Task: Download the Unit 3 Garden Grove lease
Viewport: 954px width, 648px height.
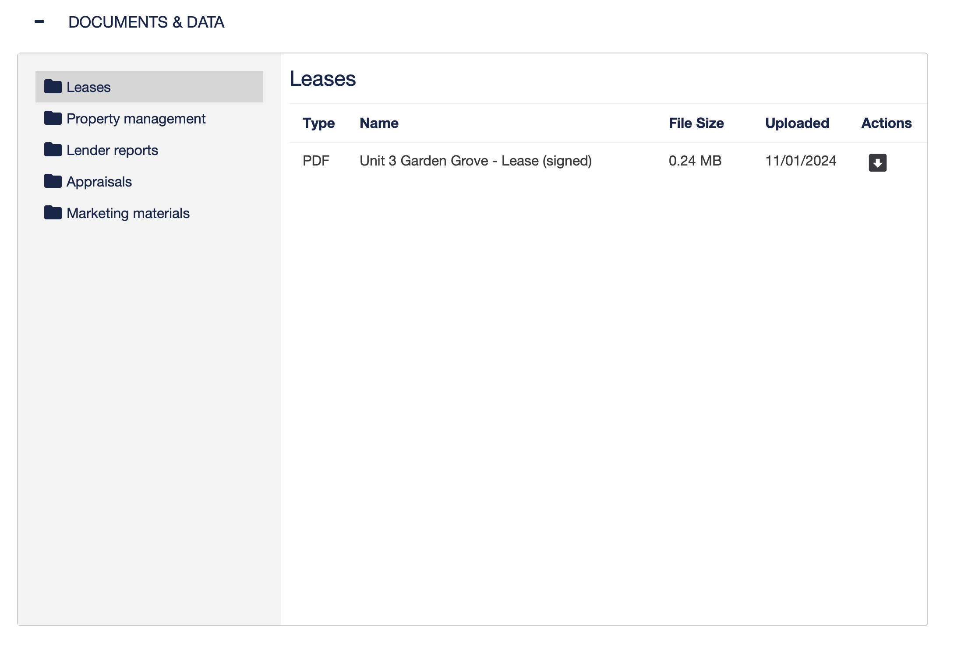Action: pyautogui.click(x=877, y=162)
